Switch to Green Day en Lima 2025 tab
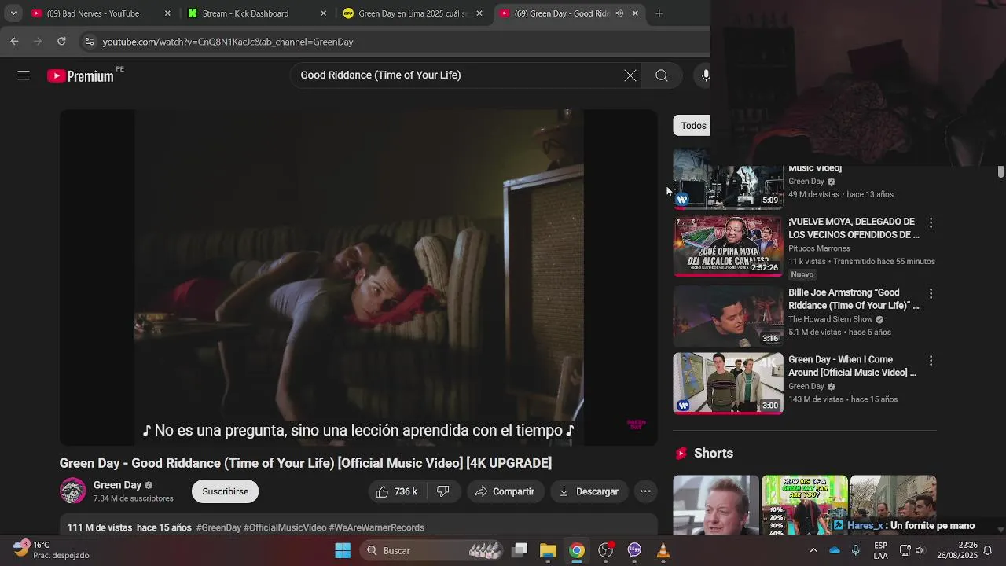Screen dimensions: 1006x566 coord(413,13)
